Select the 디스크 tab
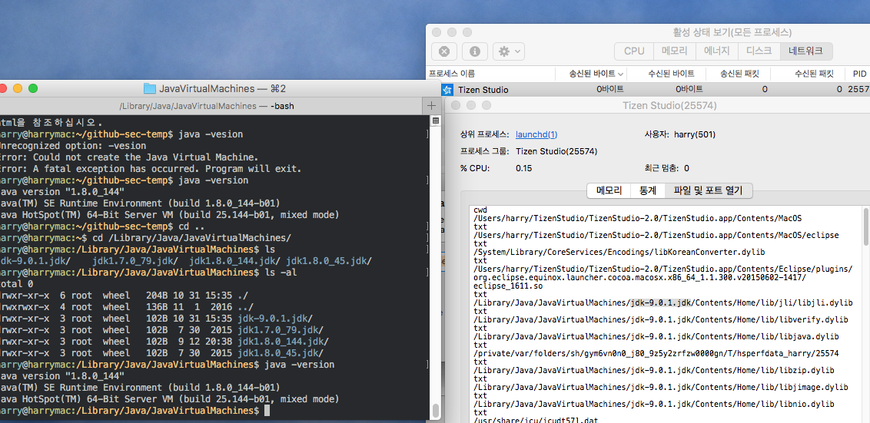 [759, 51]
